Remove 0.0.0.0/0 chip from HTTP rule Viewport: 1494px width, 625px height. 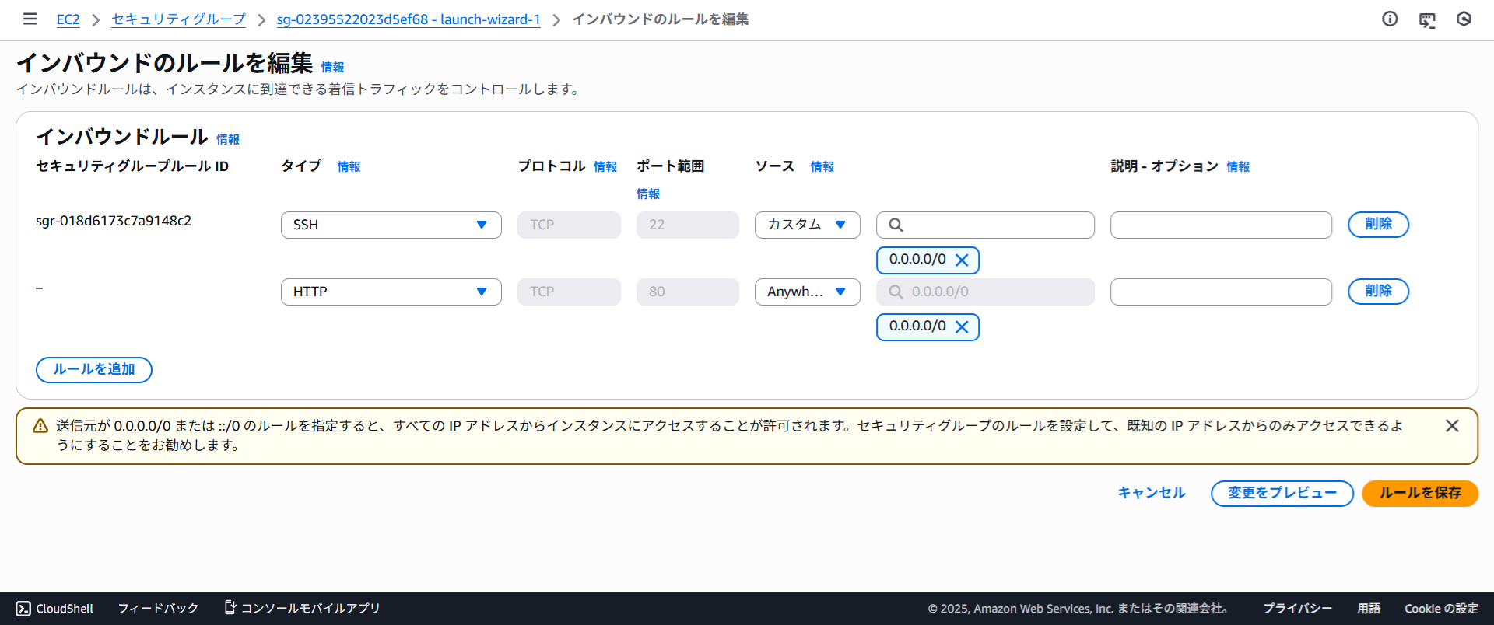click(962, 327)
